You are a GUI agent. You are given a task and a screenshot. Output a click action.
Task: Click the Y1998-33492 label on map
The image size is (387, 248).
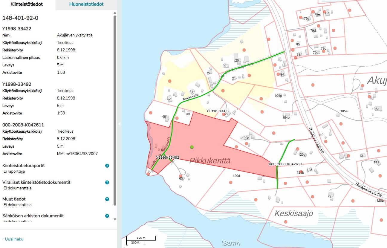pos(167,157)
